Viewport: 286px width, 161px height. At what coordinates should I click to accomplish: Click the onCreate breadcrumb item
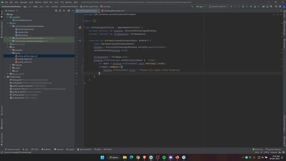(105, 6)
